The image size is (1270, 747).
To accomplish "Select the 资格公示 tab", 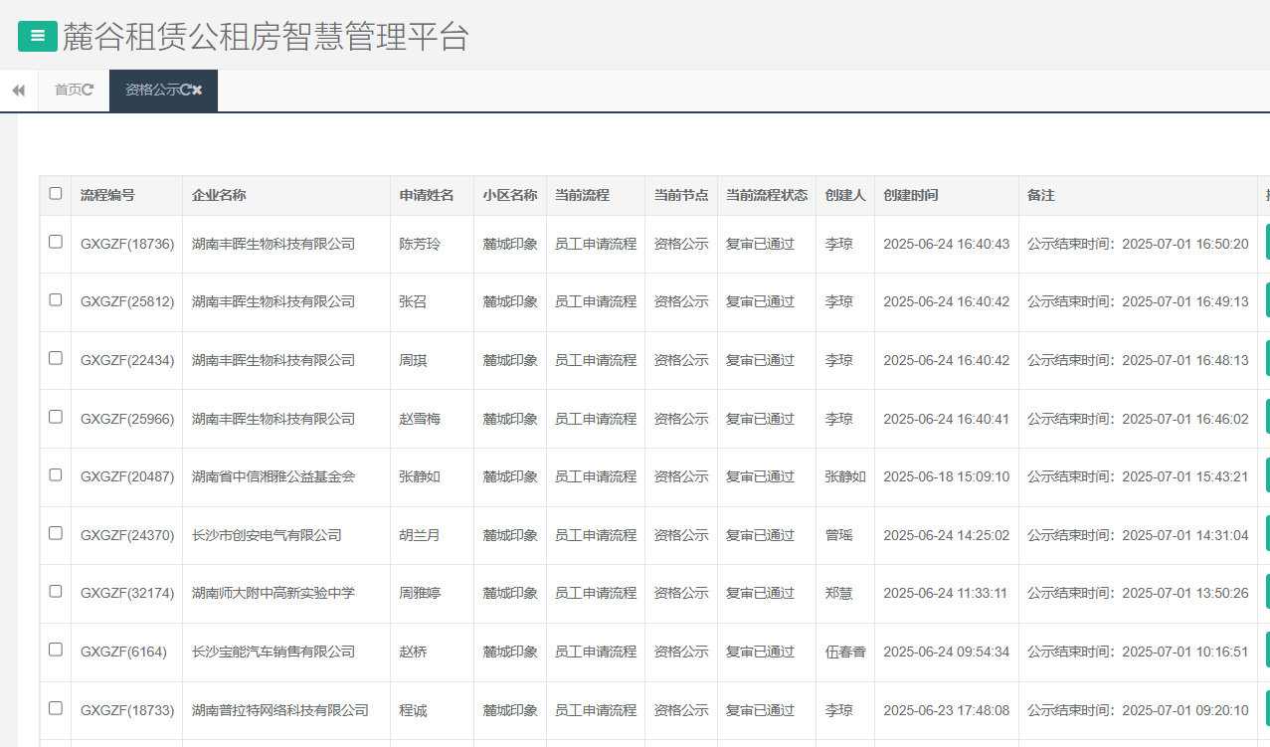I will pos(154,90).
